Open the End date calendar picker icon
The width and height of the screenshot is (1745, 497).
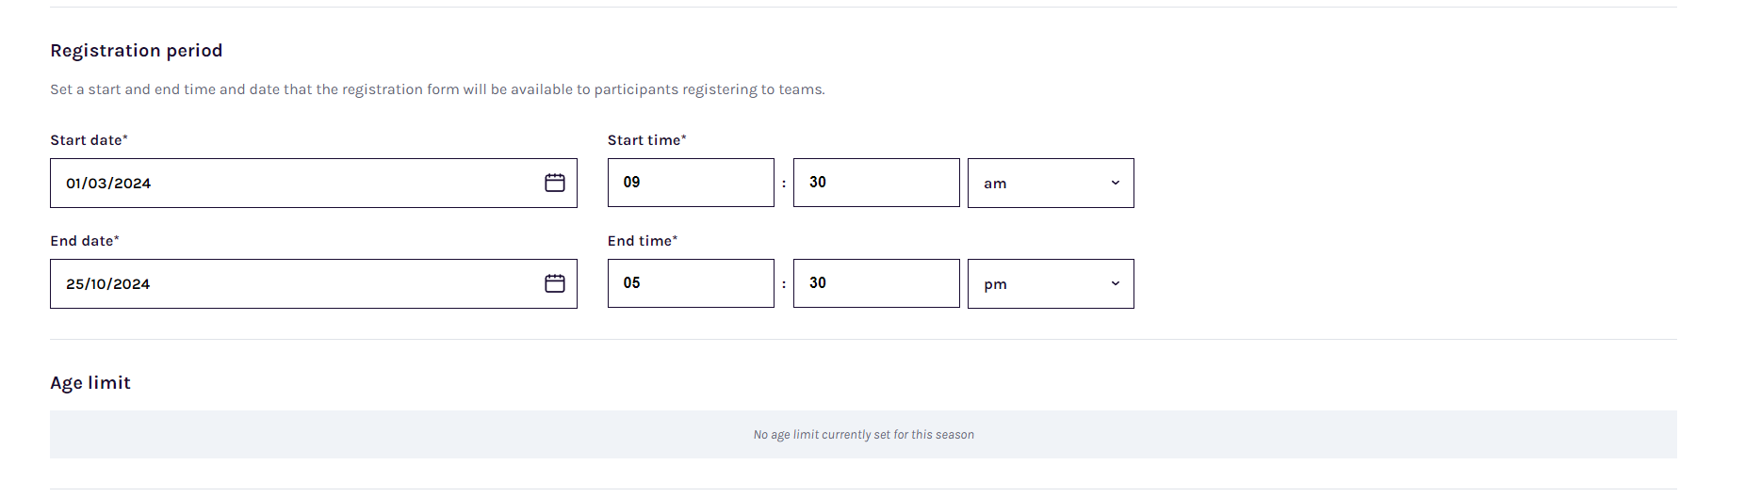click(555, 283)
